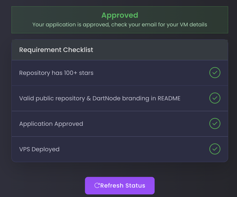
Task: Select the Application Approved row label
Action: pyautogui.click(x=51, y=124)
